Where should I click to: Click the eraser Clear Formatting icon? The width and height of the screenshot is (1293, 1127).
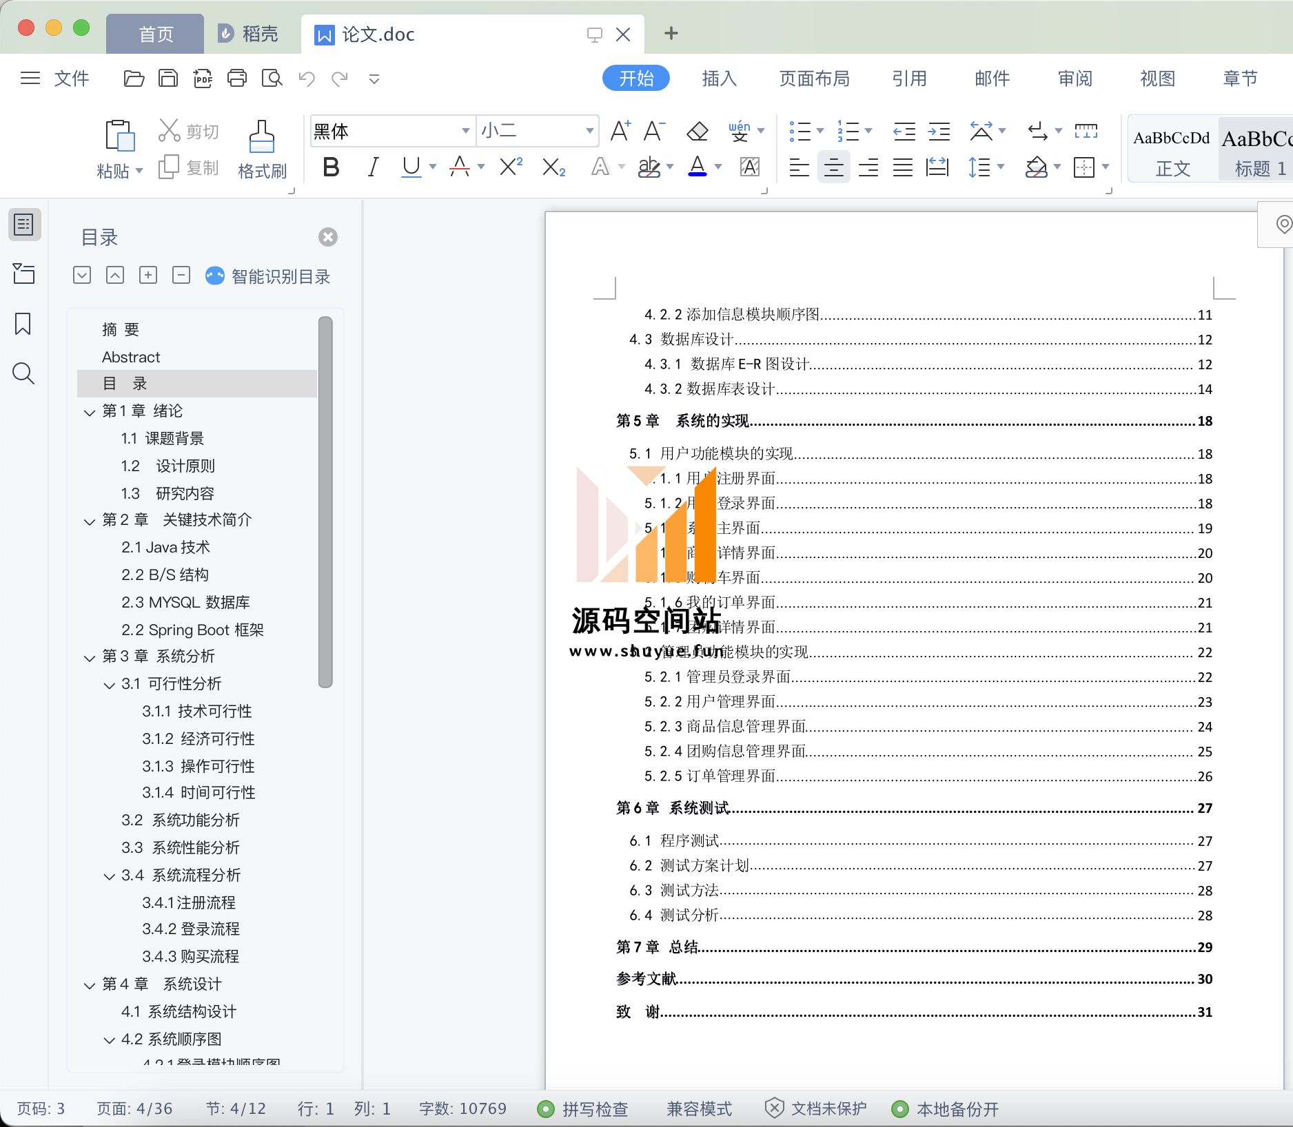click(x=698, y=131)
